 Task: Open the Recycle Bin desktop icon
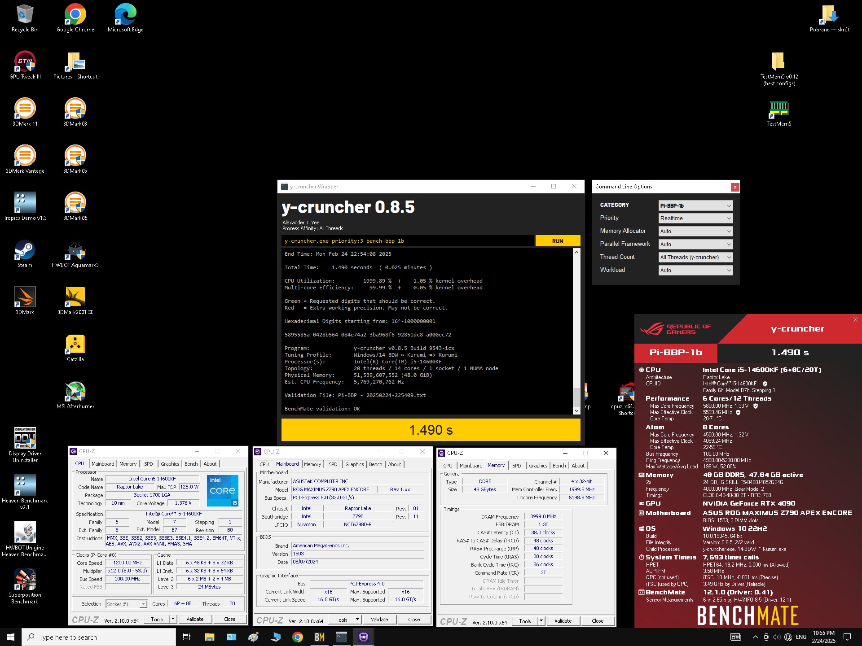tap(25, 19)
